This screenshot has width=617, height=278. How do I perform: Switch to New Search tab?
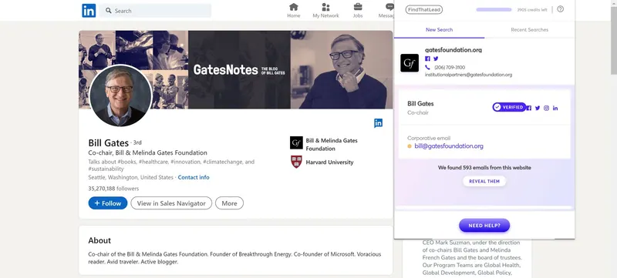point(439,30)
